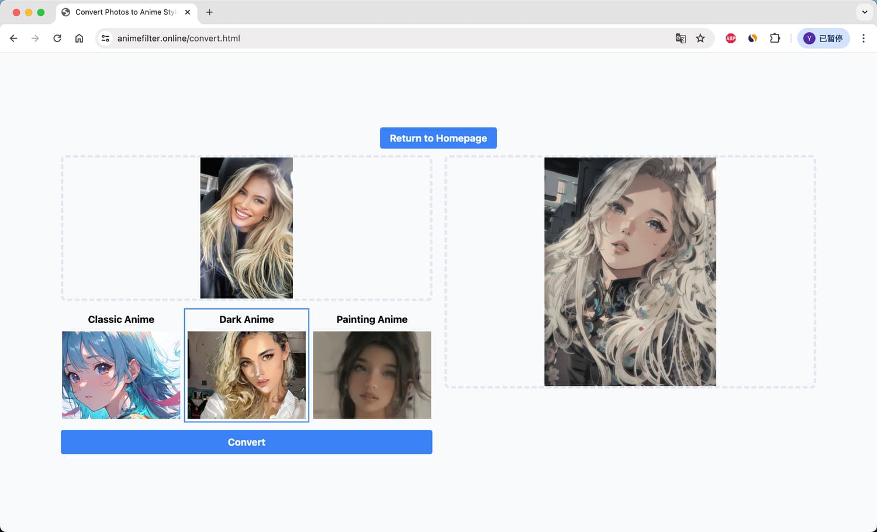Image resolution: width=877 pixels, height=532 pixels.
Task: Open the Google Translate page icon
Action: click(681, 39)
